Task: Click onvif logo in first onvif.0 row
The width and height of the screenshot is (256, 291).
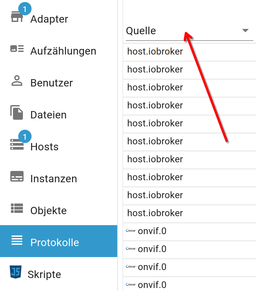Action: [x=131, y=230]
